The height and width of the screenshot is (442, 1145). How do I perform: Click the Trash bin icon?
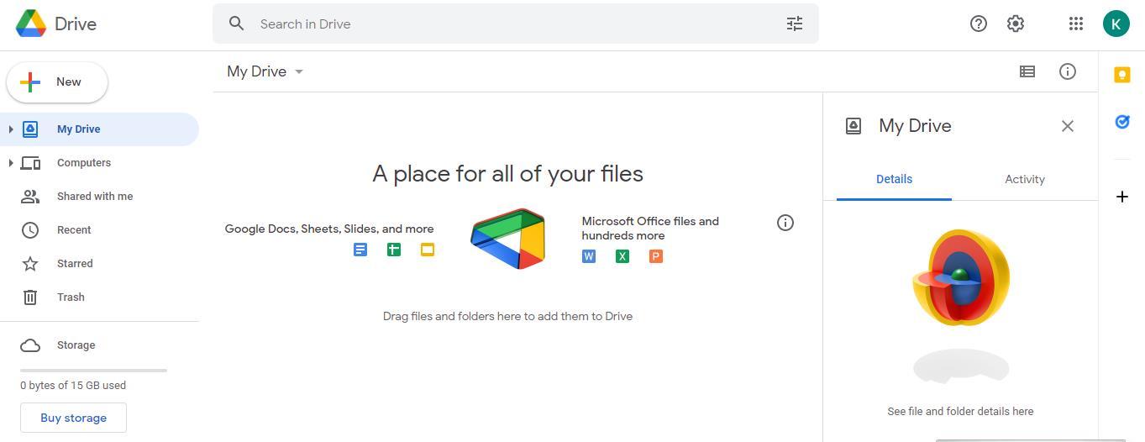coord(30,297)
